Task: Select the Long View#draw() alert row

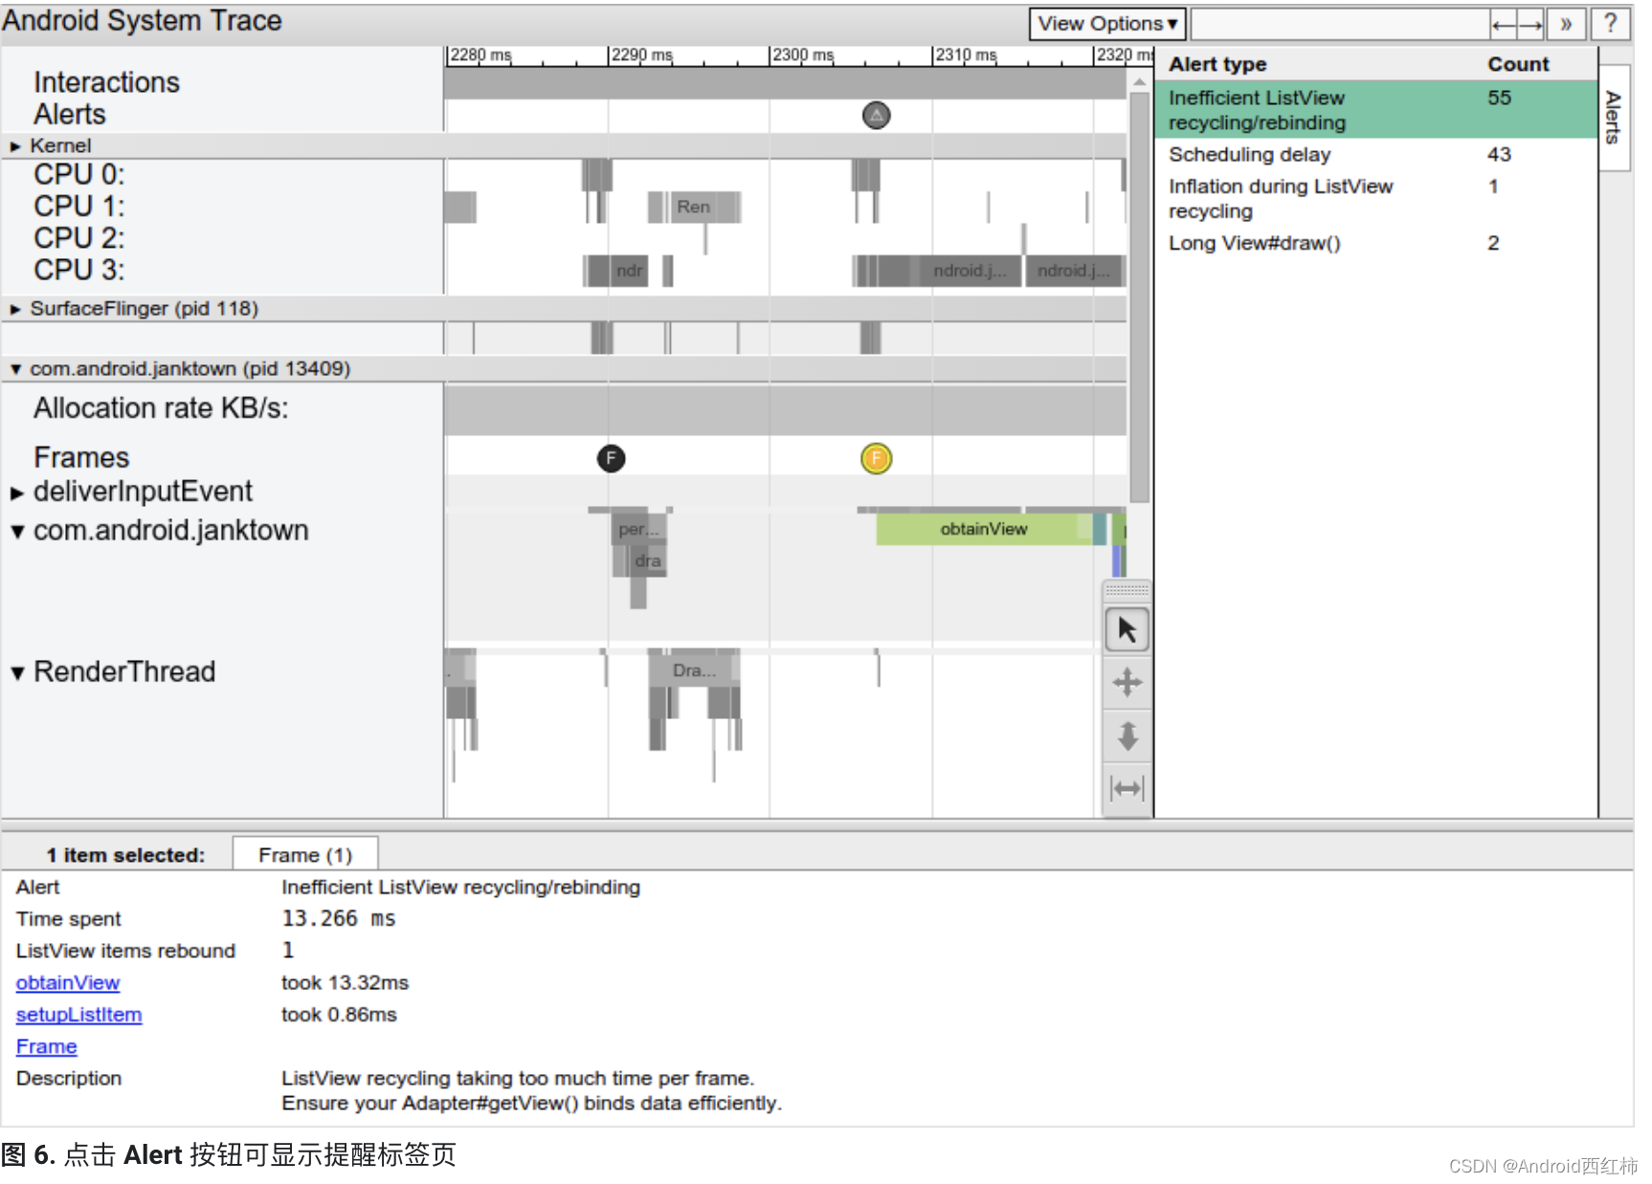Action: tap(1375, 243)
